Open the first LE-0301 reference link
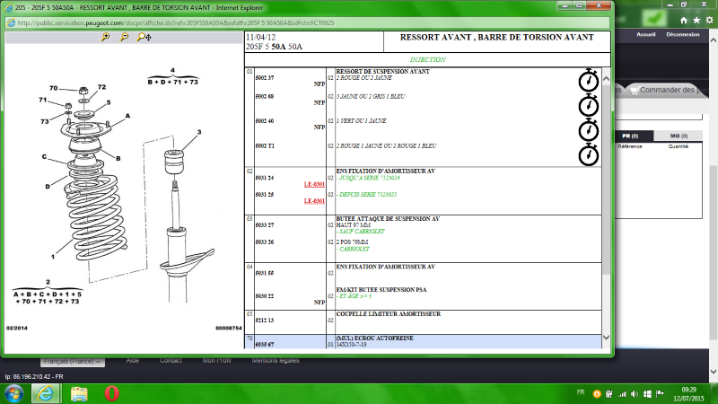Viewport: 718px width, 404px height. pyautogui.click(x=313, y=185)
